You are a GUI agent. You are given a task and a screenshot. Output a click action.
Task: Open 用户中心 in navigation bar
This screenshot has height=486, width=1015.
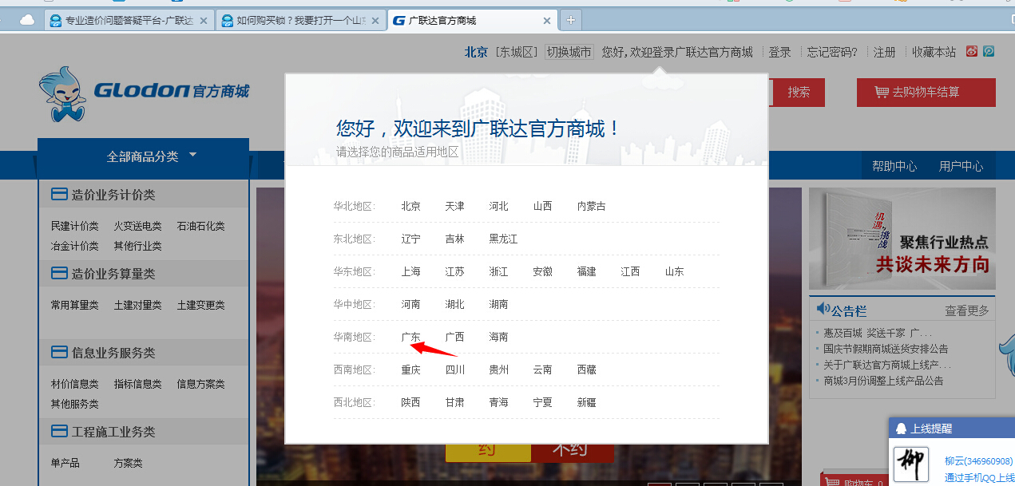pos(961,166)
